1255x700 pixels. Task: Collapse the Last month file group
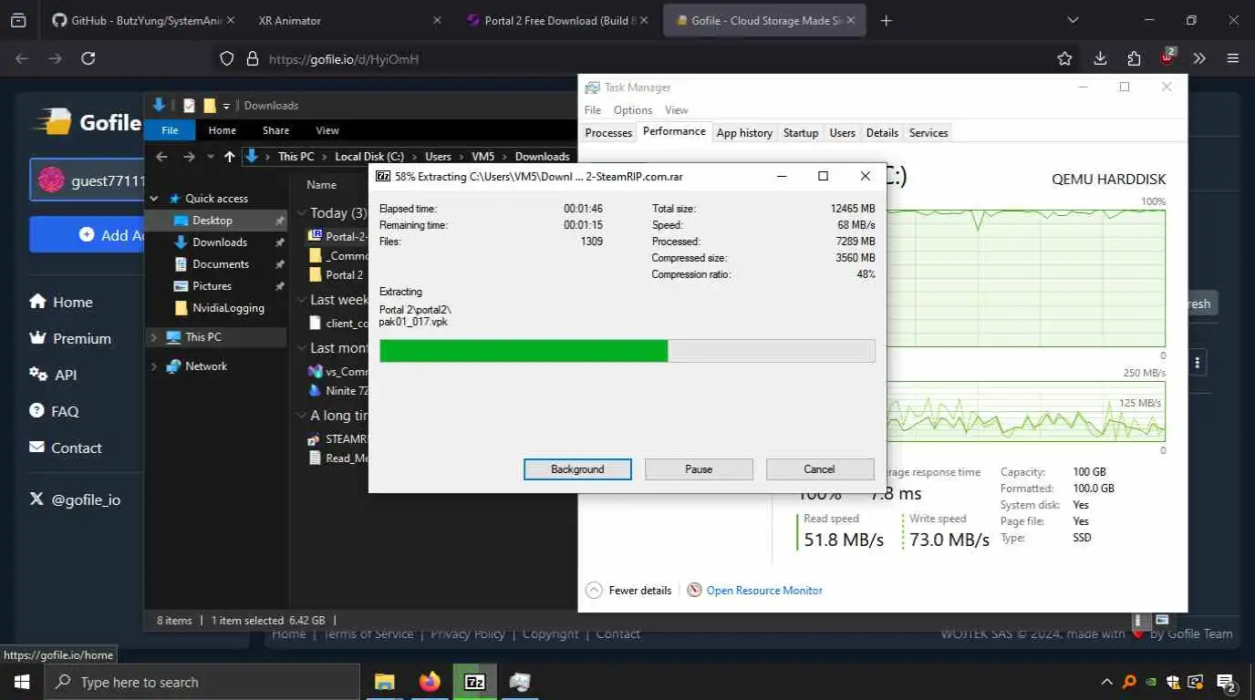pyautogui.click(x=302, y=348)
